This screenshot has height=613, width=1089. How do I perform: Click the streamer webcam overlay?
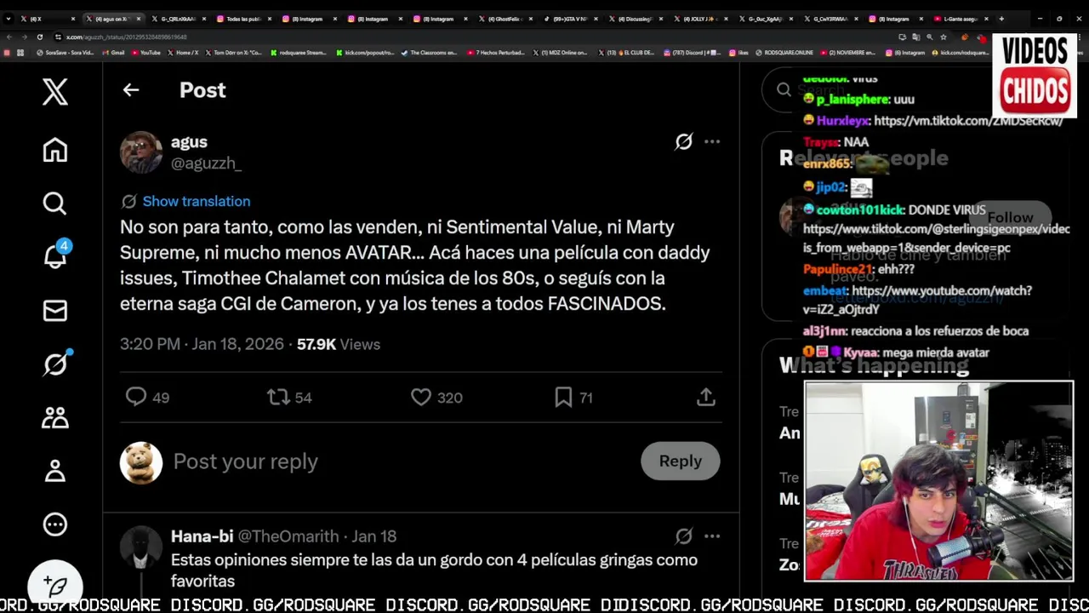tap(939, 482)
